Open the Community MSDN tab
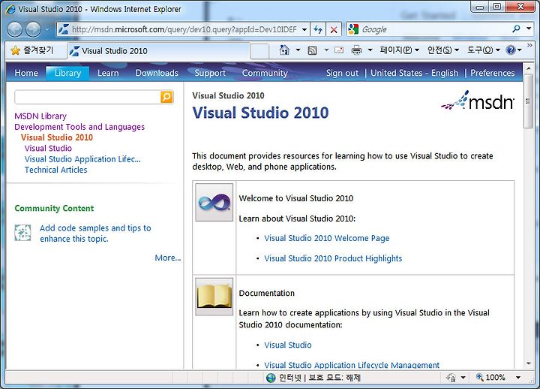Viewport: 540px width, 389px height. pyautogui.click(x=265, y=73)
